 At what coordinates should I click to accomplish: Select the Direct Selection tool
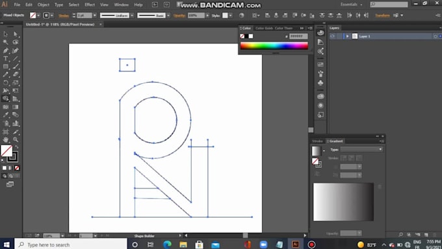(16, 34)
